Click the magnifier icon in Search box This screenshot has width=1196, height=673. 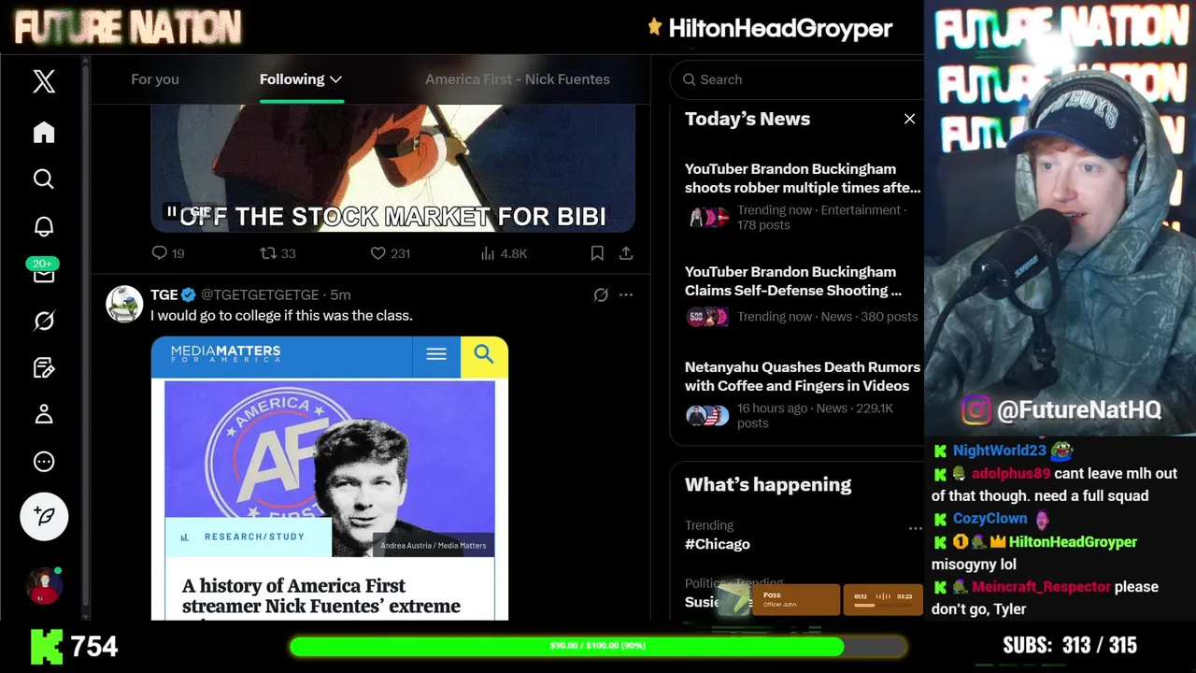[x=690, y=79]
